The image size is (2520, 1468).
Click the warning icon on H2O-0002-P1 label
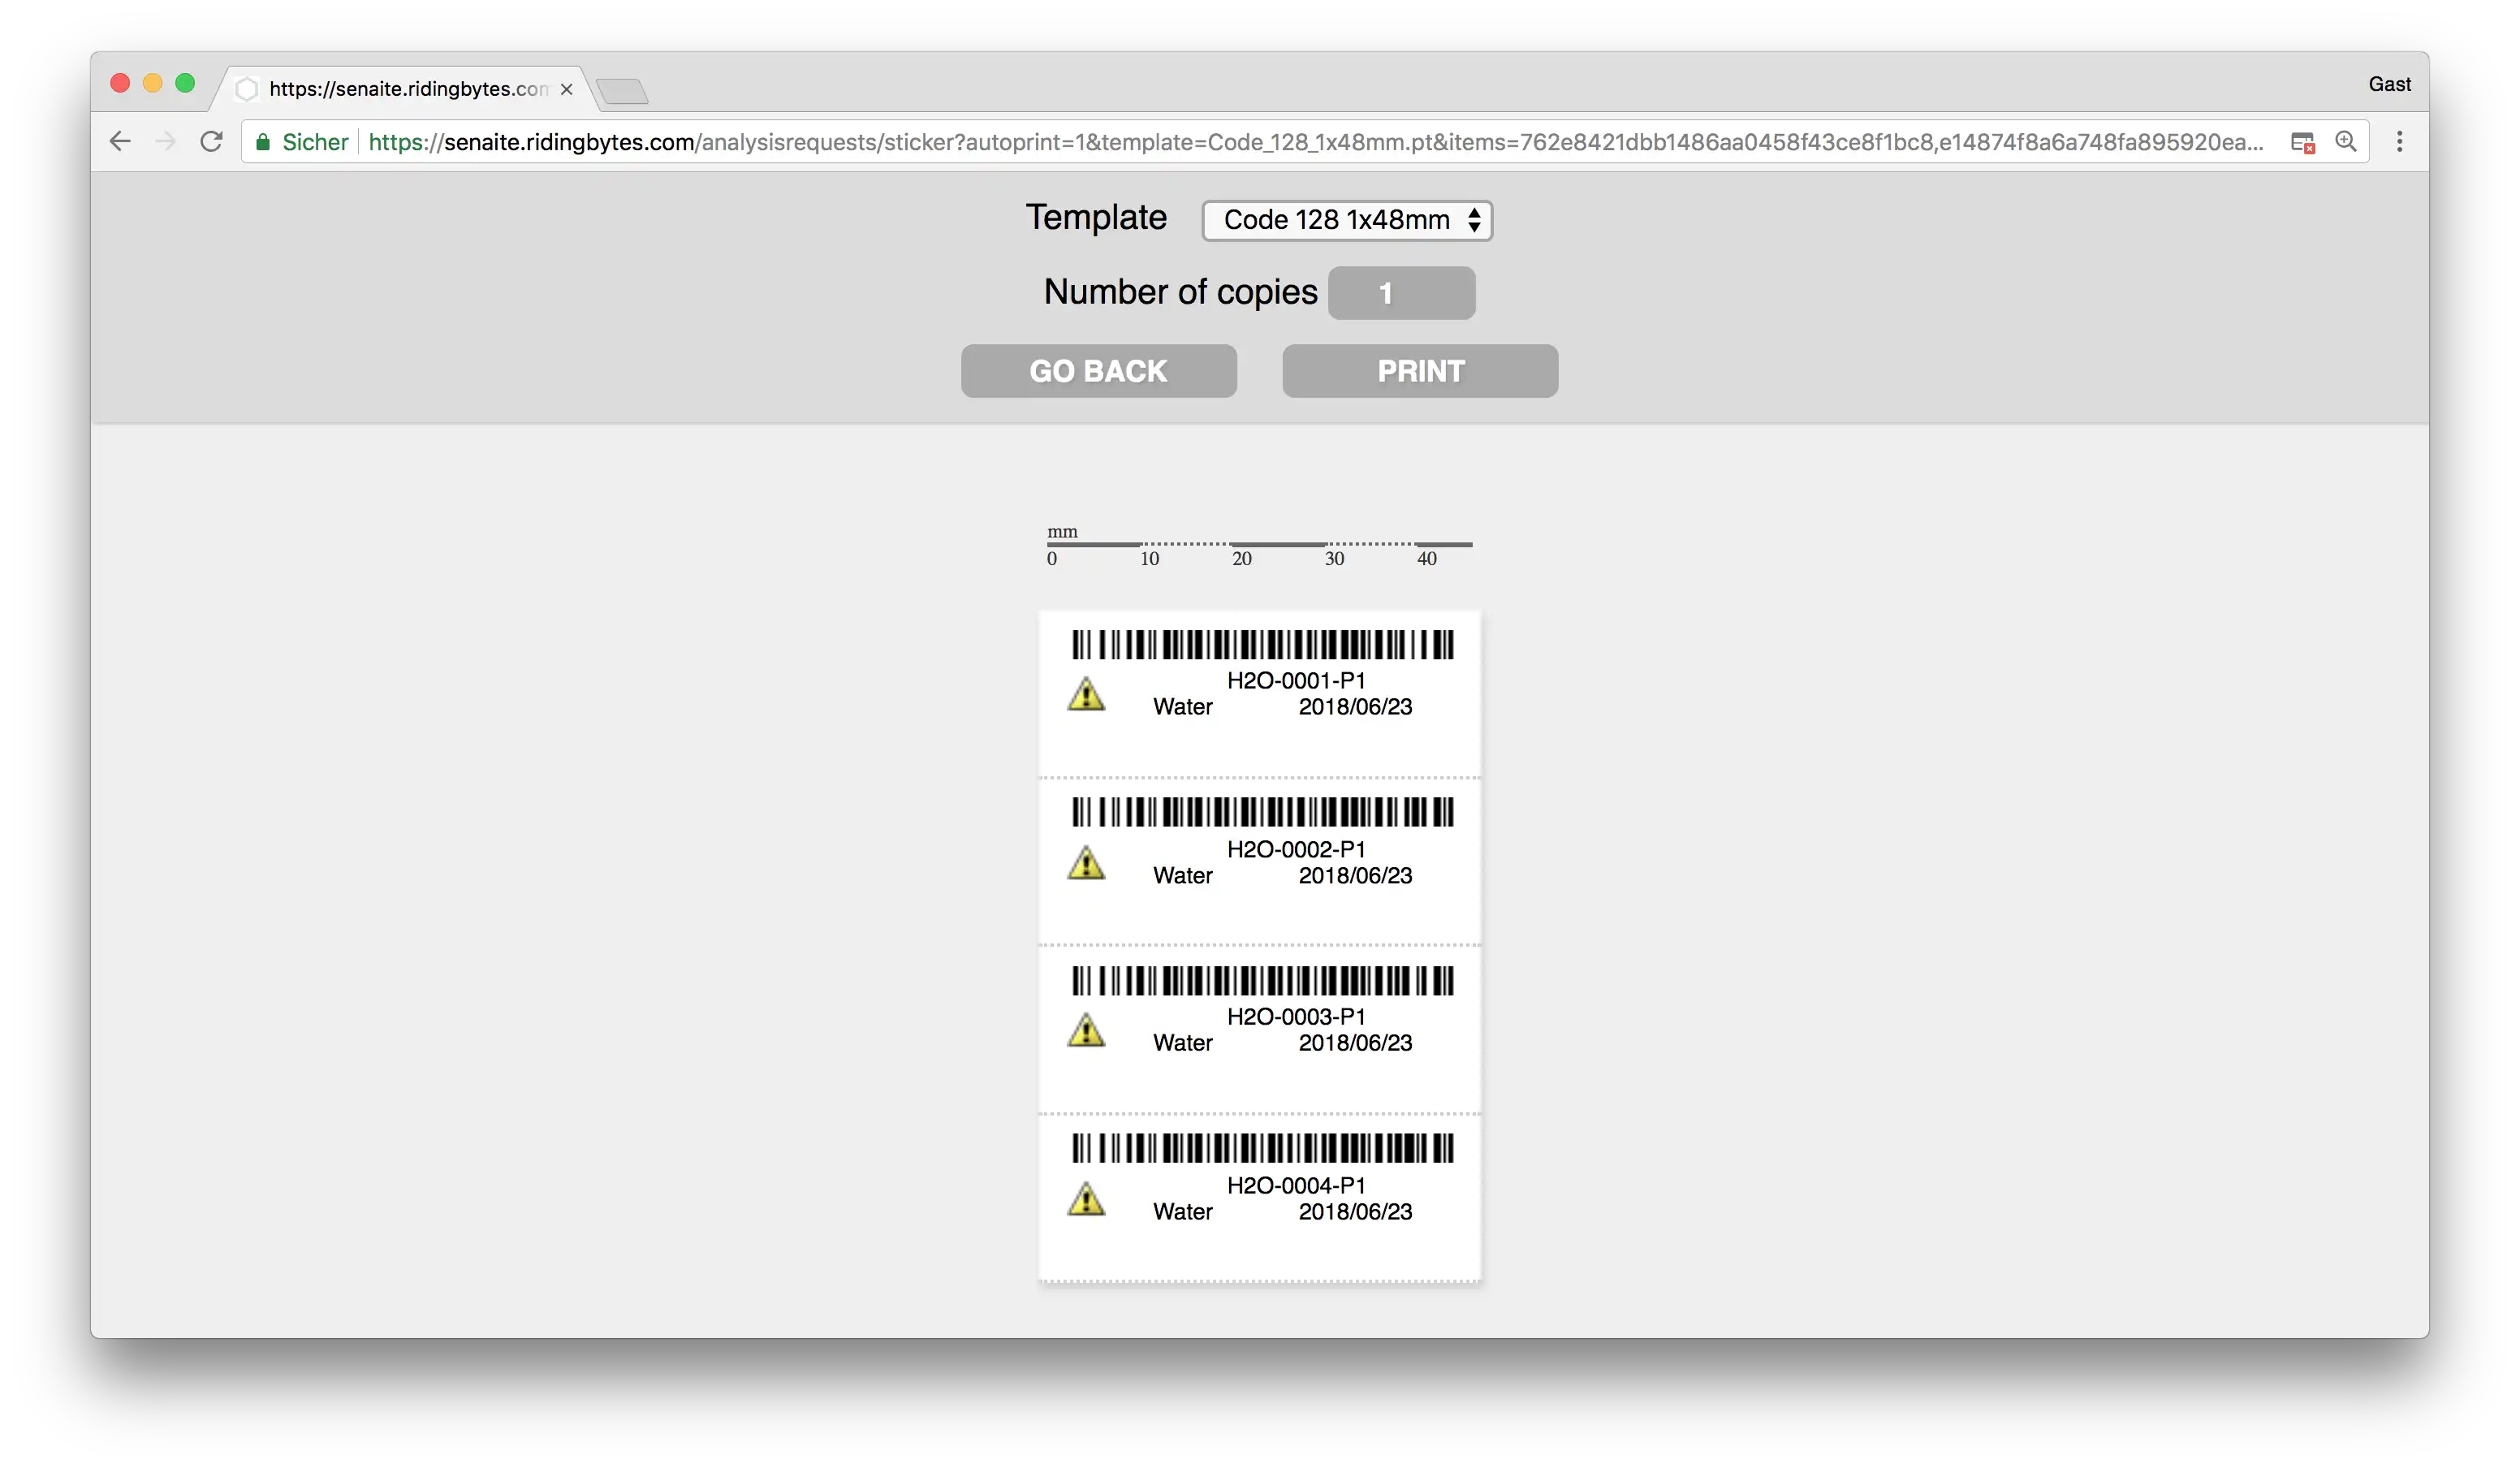[1085, 861]
